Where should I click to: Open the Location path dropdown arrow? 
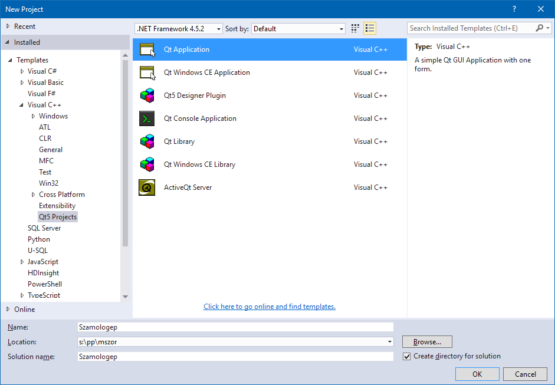point(389,342)
